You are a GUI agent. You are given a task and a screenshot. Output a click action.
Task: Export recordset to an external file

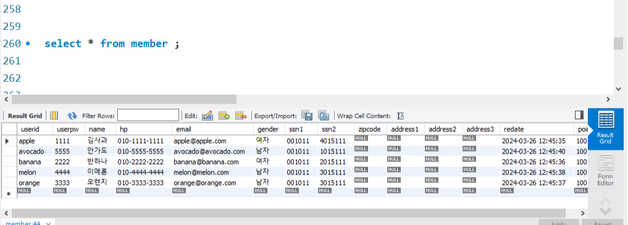307,115
